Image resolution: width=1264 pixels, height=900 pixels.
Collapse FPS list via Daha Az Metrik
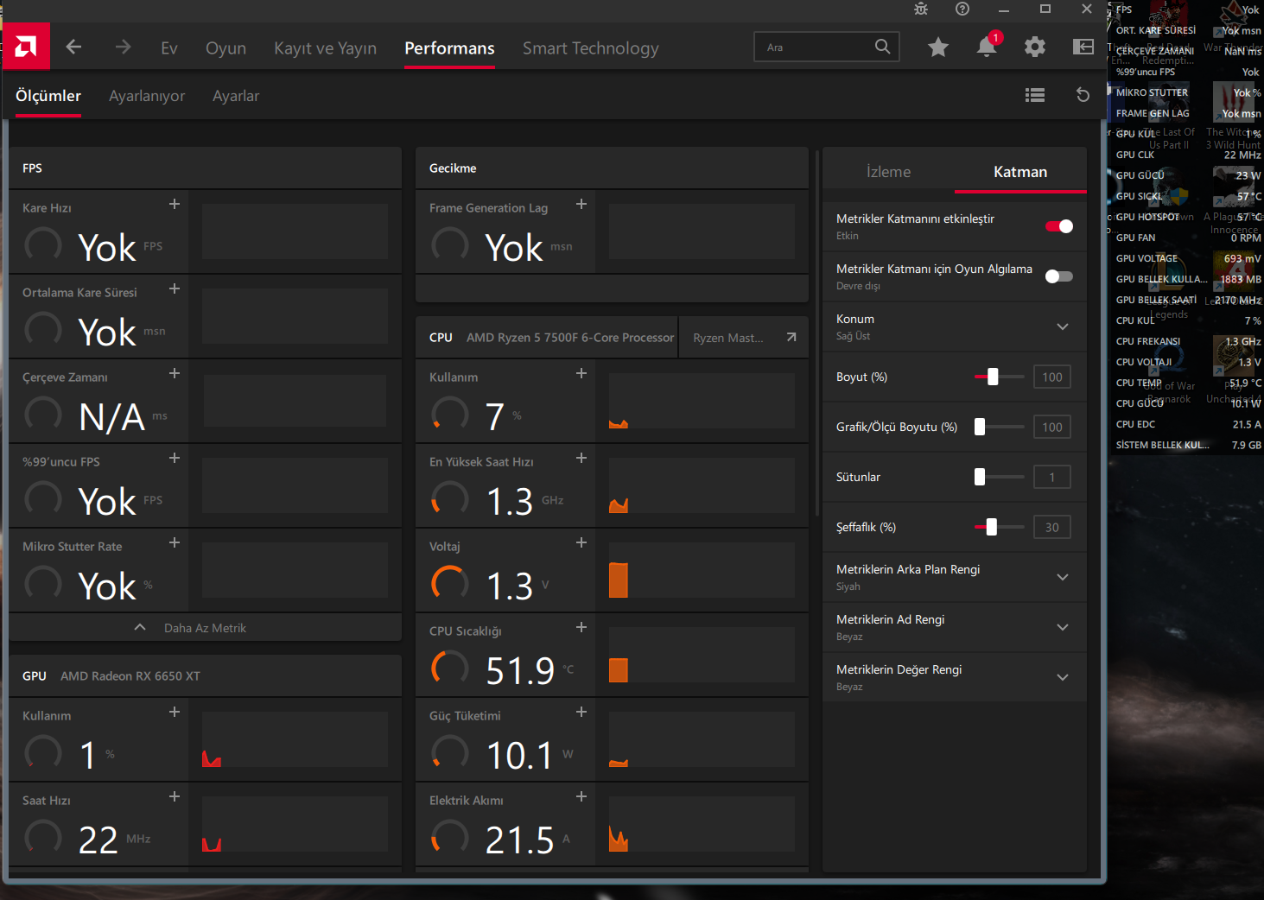[206, 628]
